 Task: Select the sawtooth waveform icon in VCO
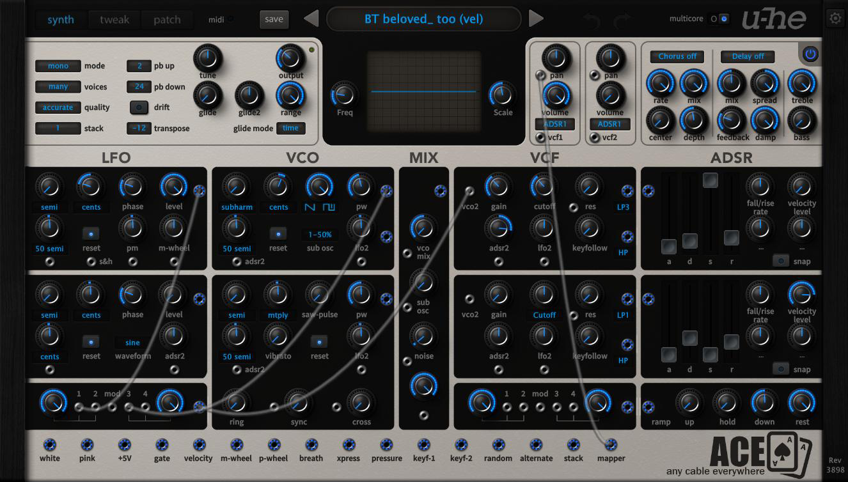click(311, 207)
